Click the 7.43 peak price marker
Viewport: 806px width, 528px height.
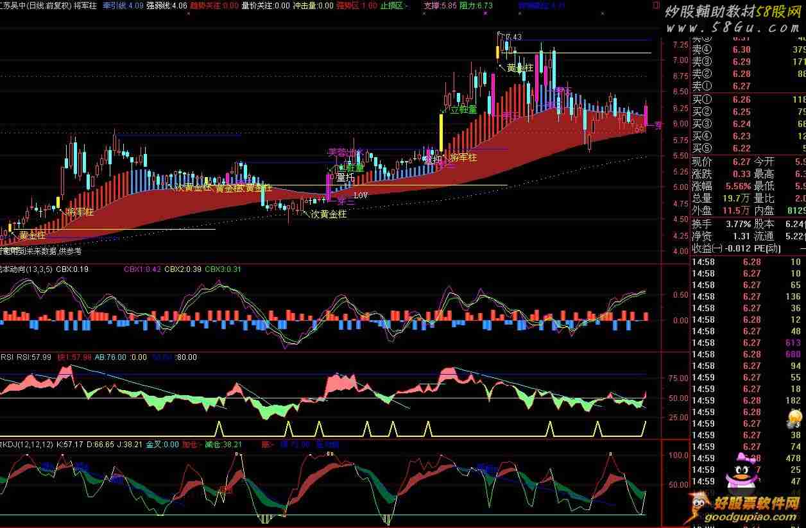513,37
